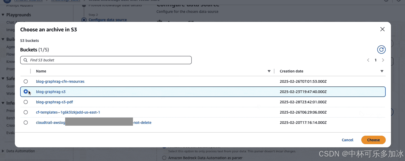Sort buckets by Name column arrow

point(269,71)
